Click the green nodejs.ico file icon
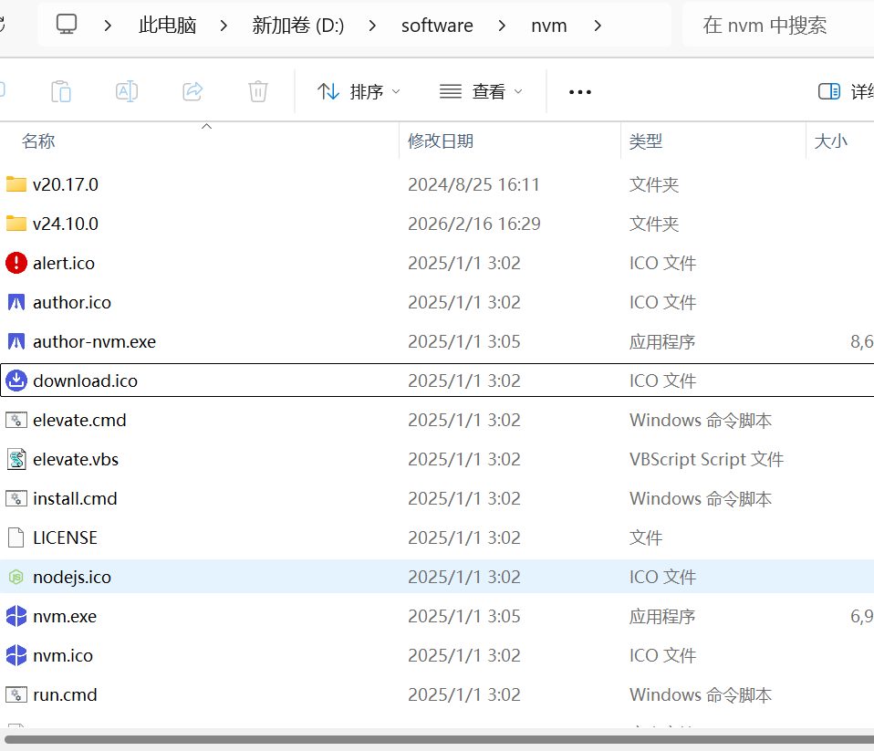This screenshot has height=751, width=874. click(16, 577)
